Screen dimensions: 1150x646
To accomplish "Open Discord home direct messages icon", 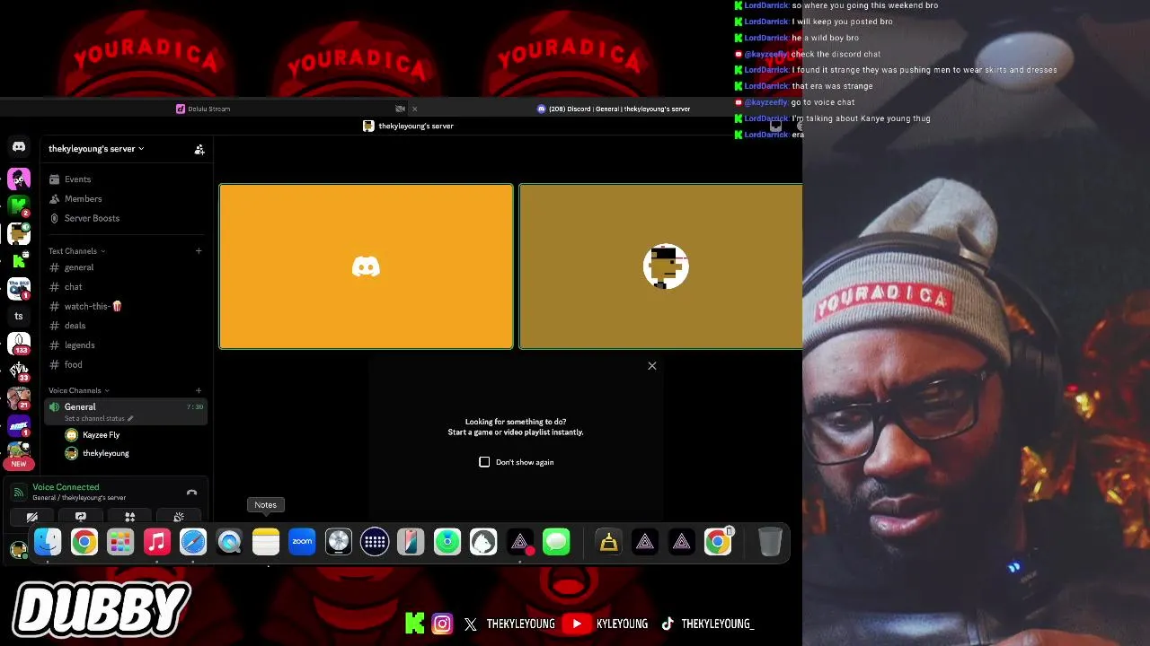I will 19,147.
